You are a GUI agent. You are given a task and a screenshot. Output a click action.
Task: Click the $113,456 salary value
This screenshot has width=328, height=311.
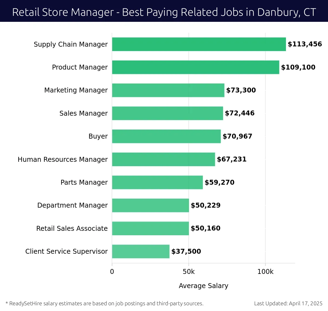305,44
